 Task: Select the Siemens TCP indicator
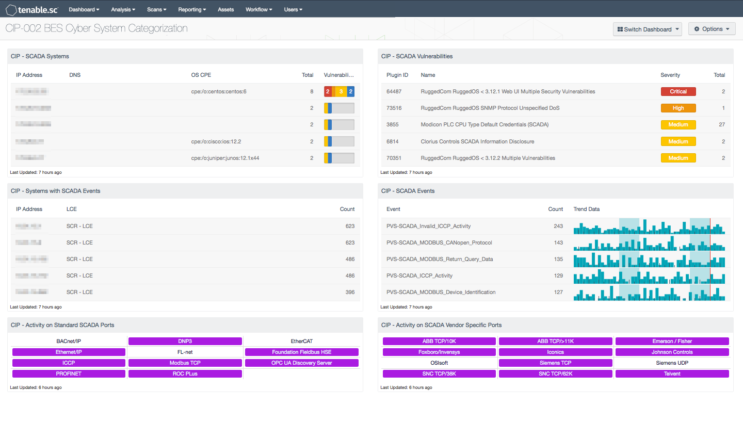click(556, 363)
